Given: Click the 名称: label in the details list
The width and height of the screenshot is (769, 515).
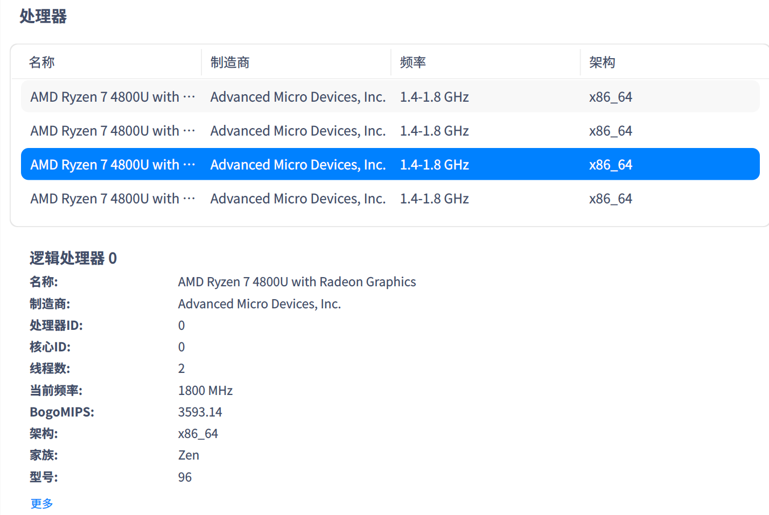Looking at the screenshot, I should pyautogui.click(x=44, y=282).
